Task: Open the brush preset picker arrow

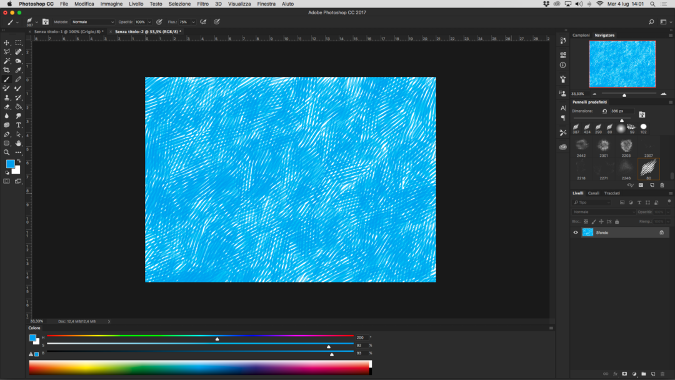Action: pos(37,22)
